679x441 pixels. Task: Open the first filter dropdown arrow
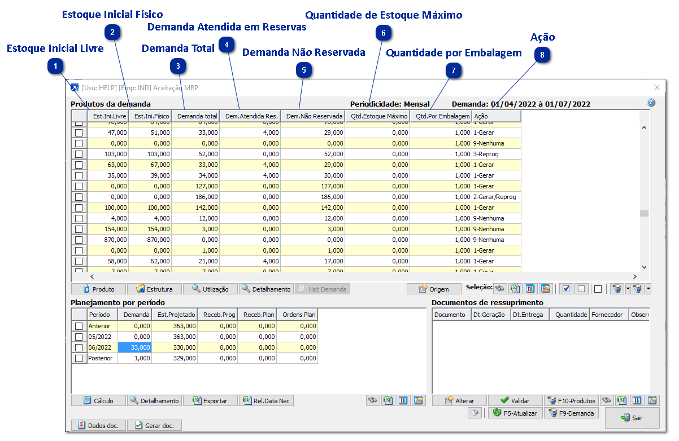(x=628, y=289)
